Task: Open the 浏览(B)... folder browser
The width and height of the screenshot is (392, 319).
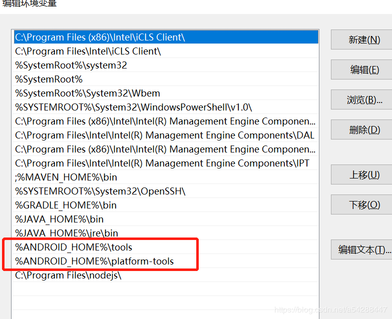Action: pyautogui.click(x=362, y=99)
